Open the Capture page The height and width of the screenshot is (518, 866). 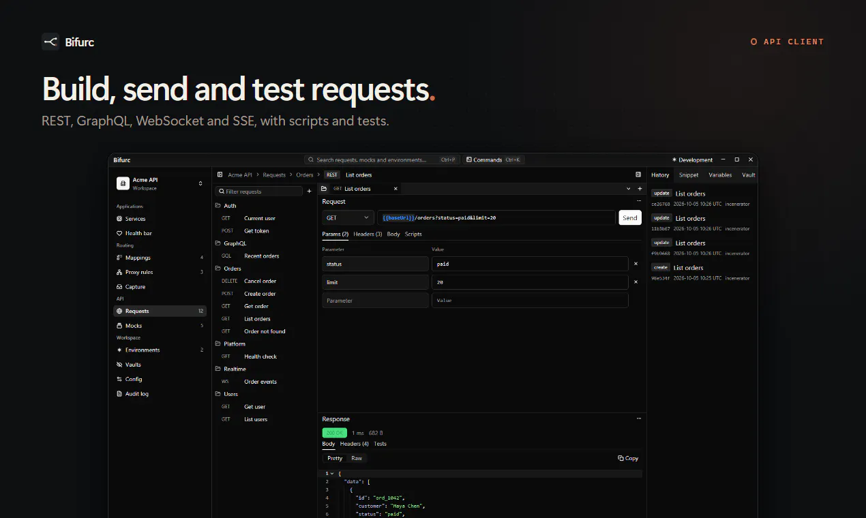pyautogui.click(x=160, y=287)
